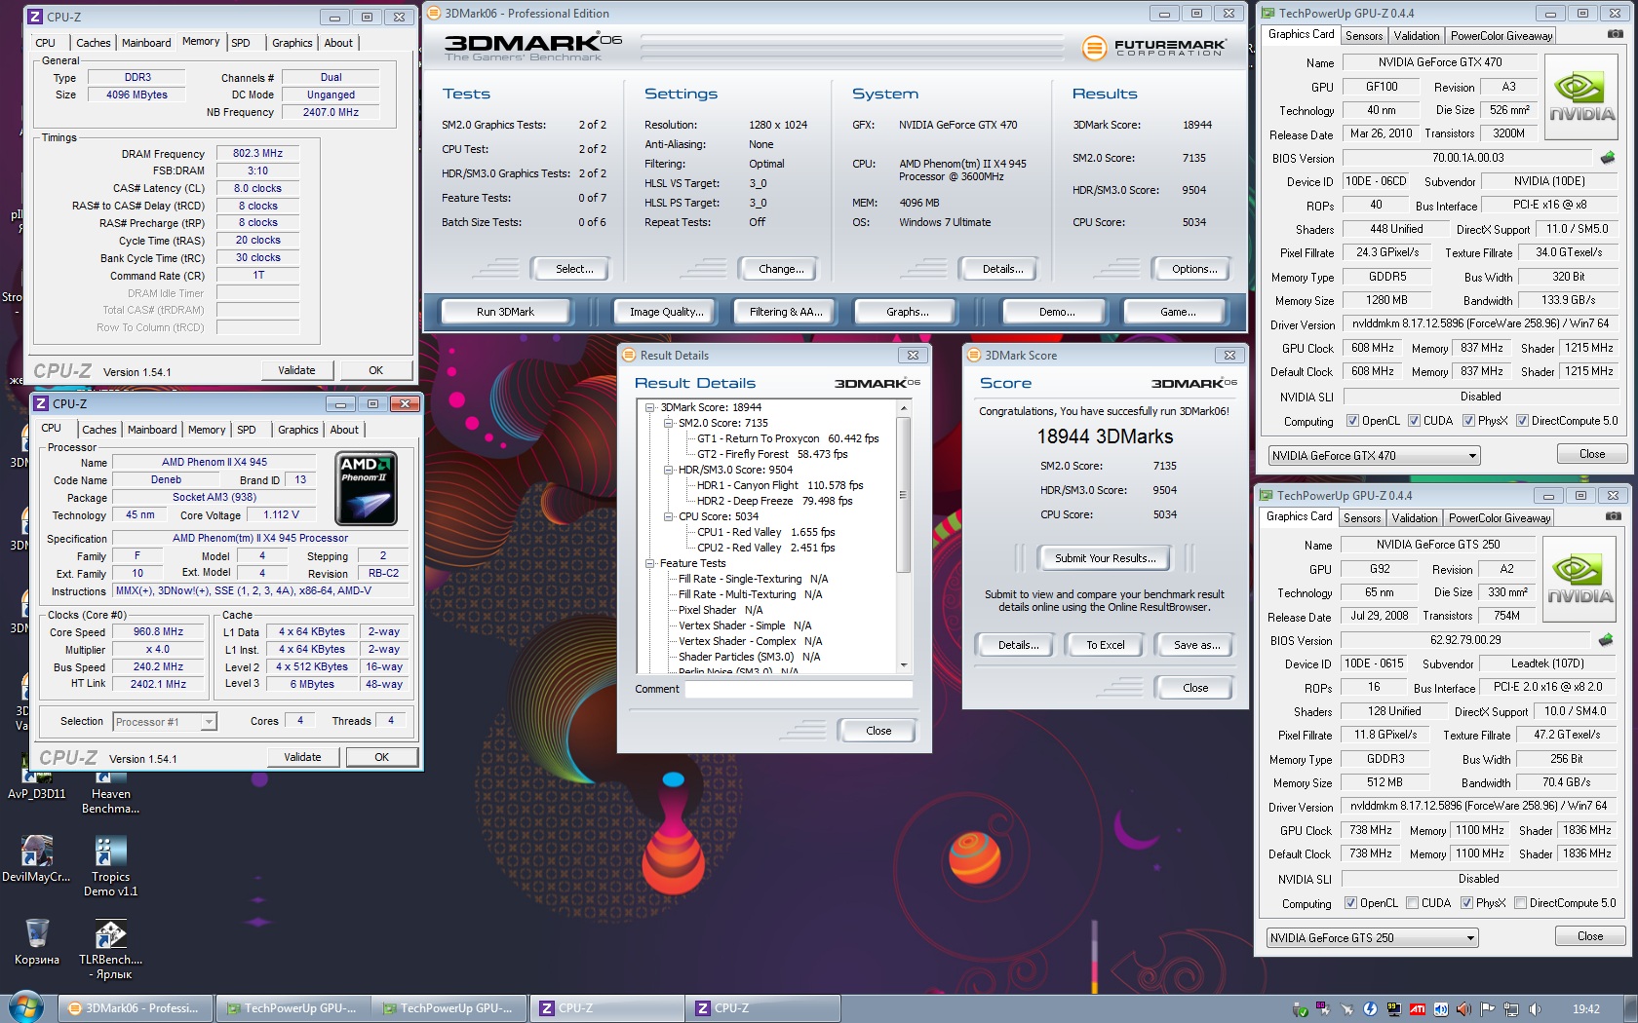This screenshot has height=1023, width=1638.
Task: Open Image Quality settings in 3DMark06
Action: tap(666, 312)
